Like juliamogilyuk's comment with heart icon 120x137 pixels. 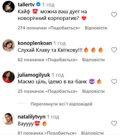tap(114, 82)
